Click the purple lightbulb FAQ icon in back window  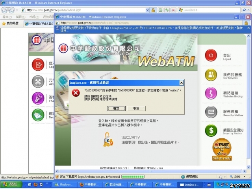(x=38, y=98)
